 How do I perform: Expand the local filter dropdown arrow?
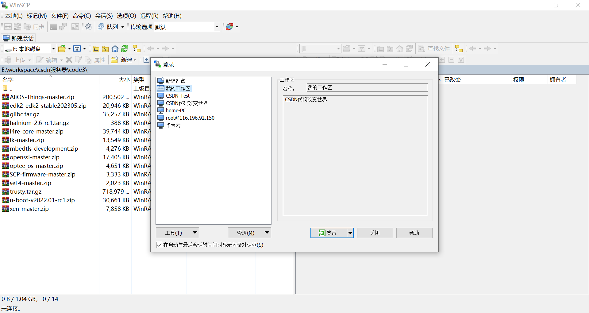pos(84,49)
